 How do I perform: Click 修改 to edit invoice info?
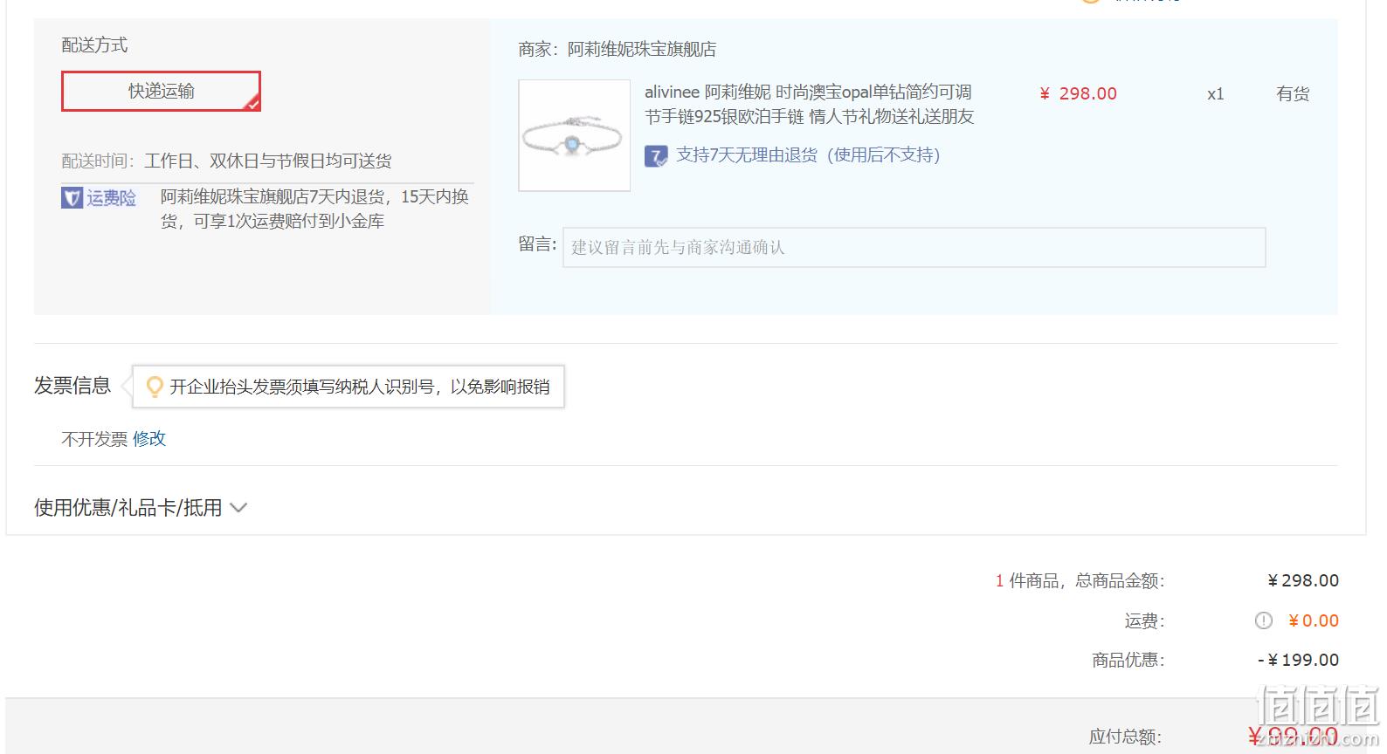click(x=149, y=438)
